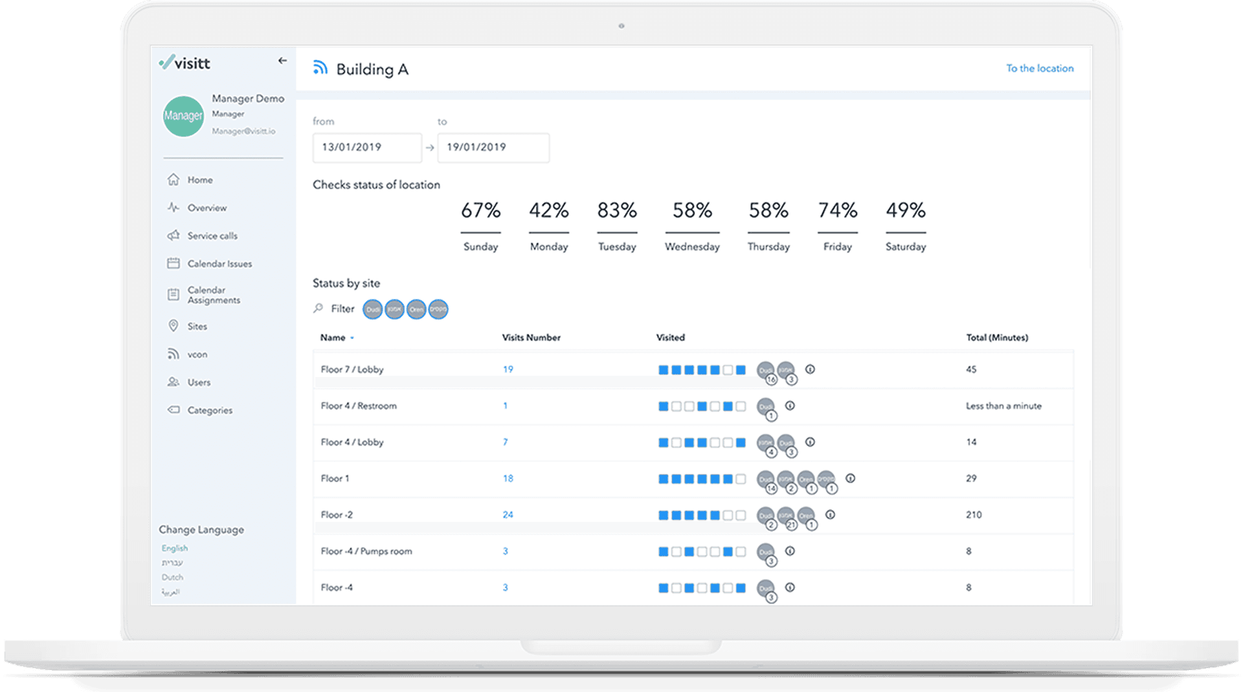The width and height of the screenshot is (1243, 692).
Task: Open 1 visit link for Floor 4 / Restroom
Action: (505, 405)
